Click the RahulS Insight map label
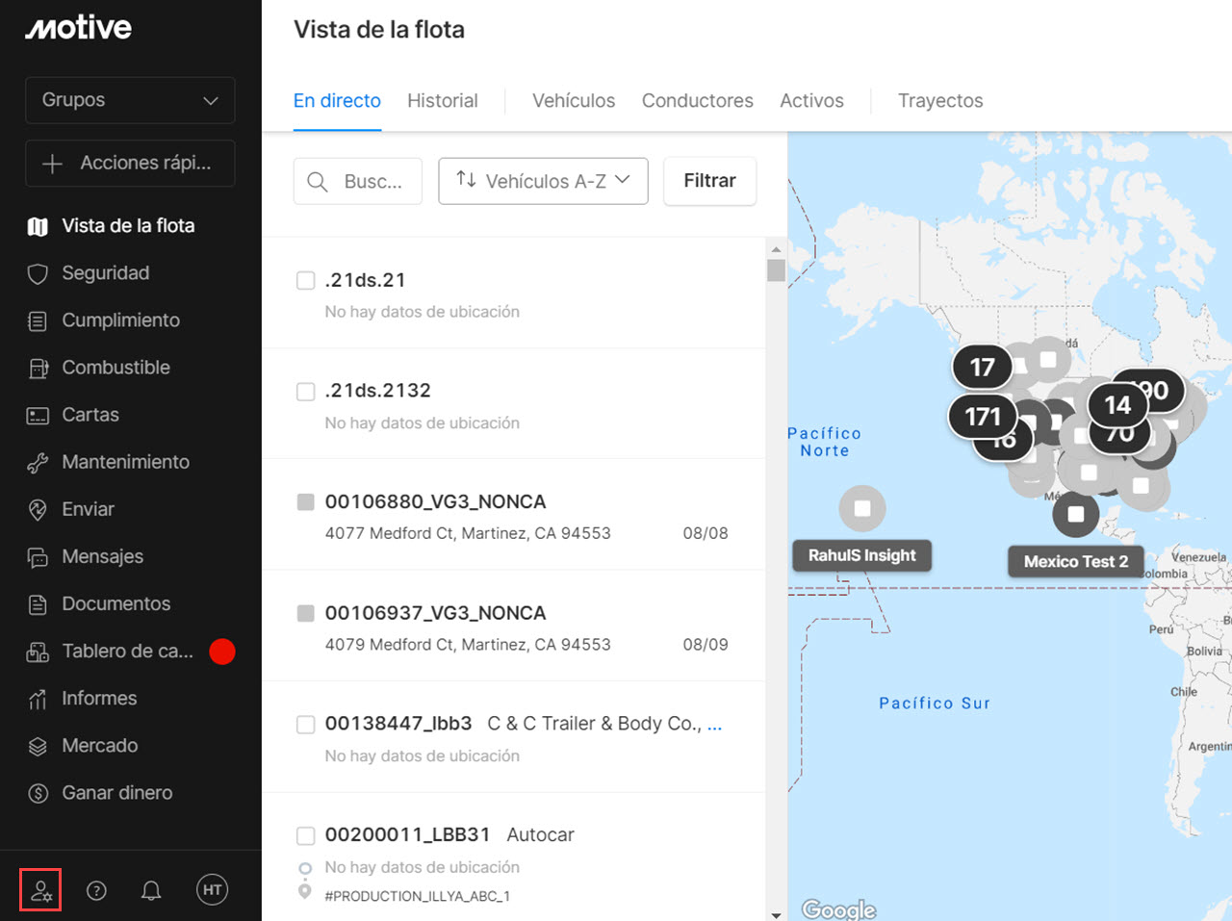 862,555
